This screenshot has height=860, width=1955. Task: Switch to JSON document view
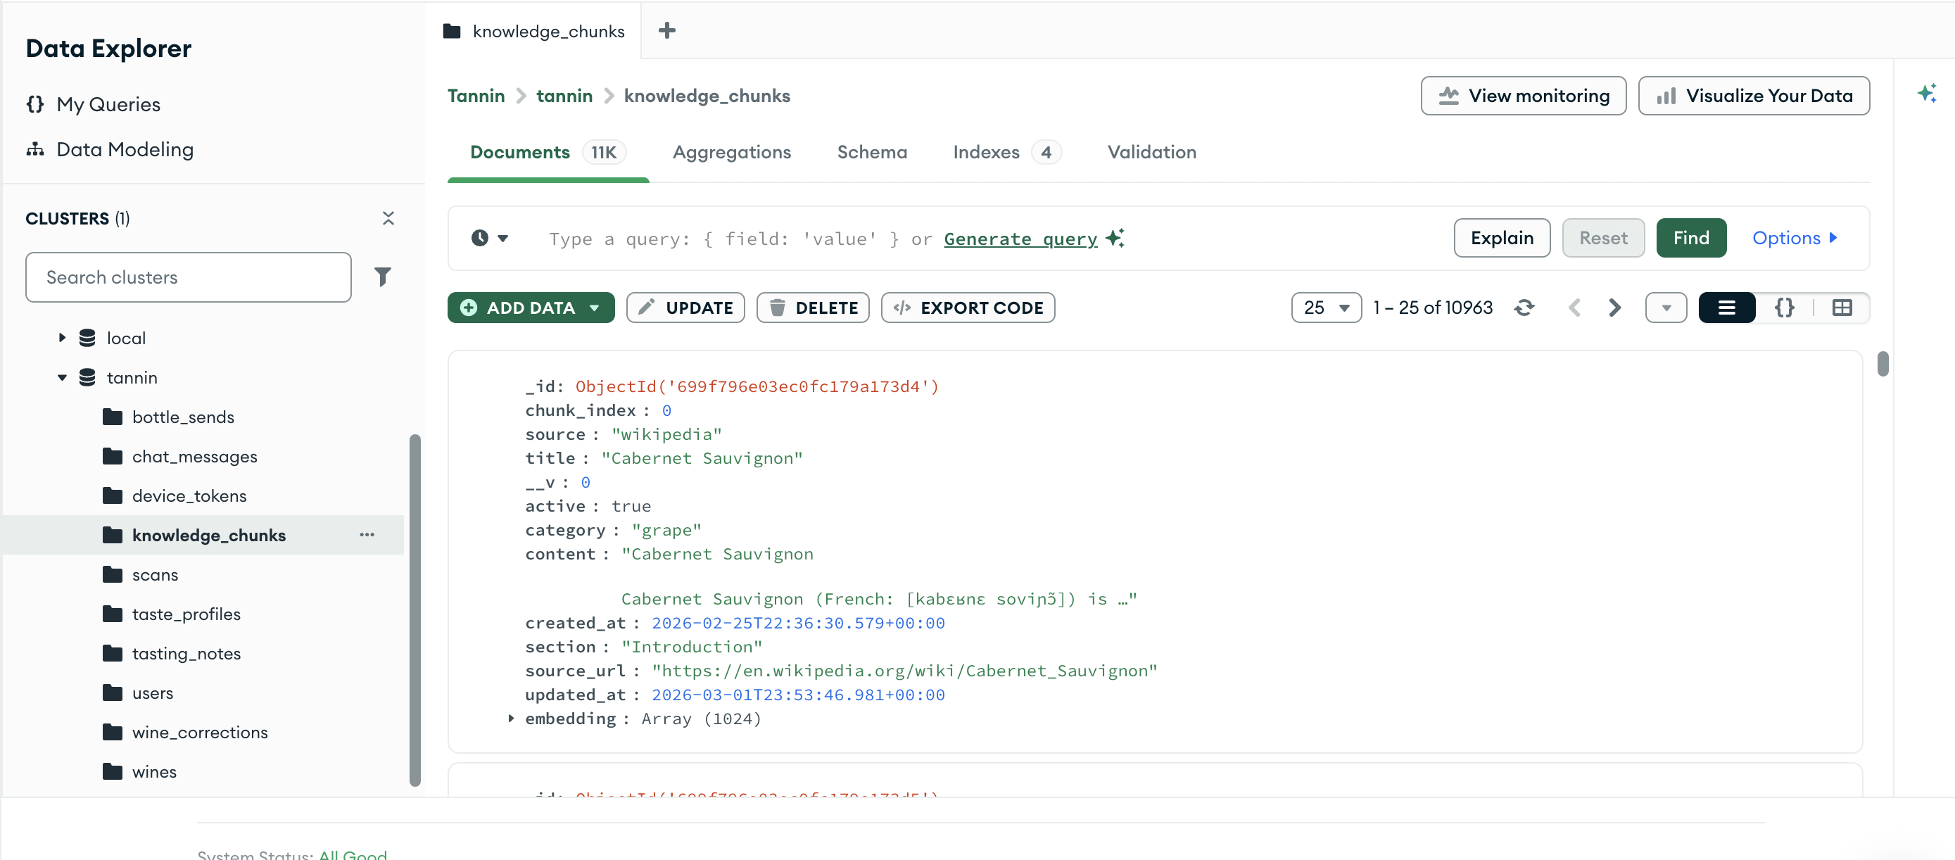point(1785,308)
